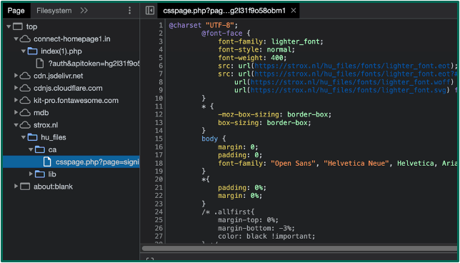
Task: Click the "color: black !important" line
Action: 266,237
